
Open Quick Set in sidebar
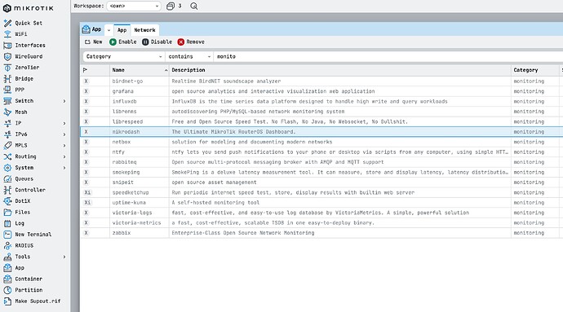(28, 23)
